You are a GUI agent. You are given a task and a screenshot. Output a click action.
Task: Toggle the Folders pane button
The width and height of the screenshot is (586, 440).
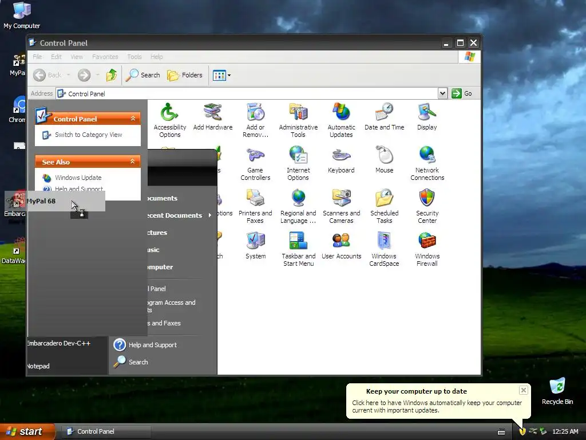pos(185,75)
